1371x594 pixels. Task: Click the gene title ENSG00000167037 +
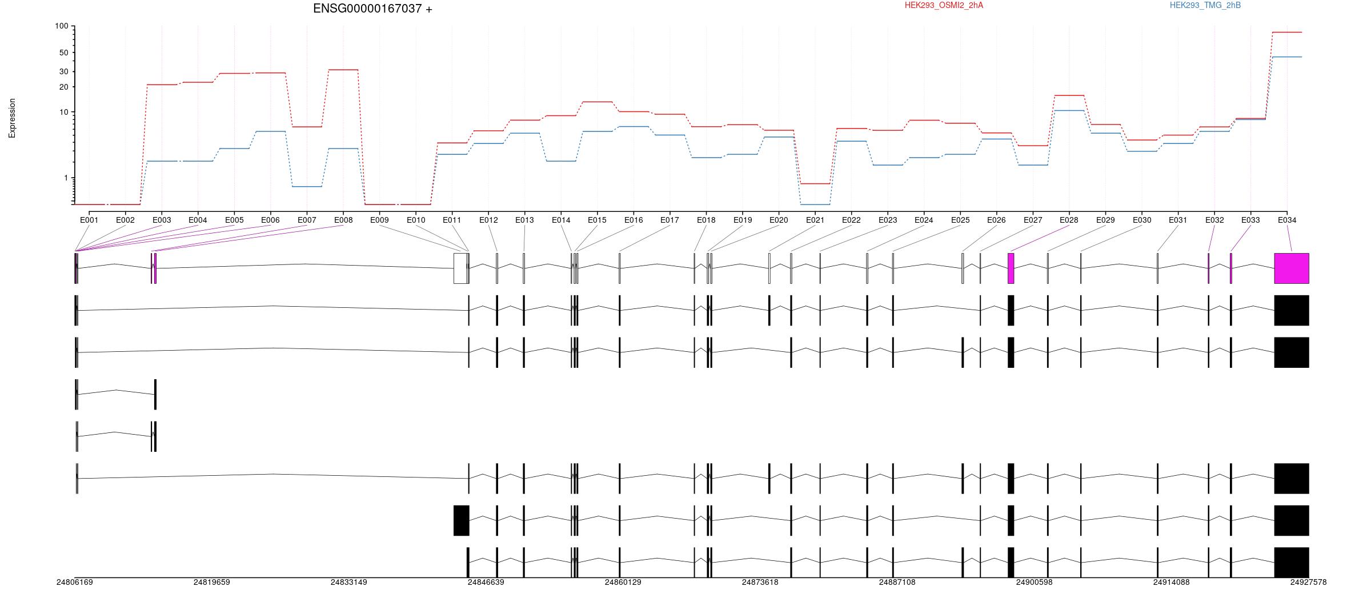[372, 9]
